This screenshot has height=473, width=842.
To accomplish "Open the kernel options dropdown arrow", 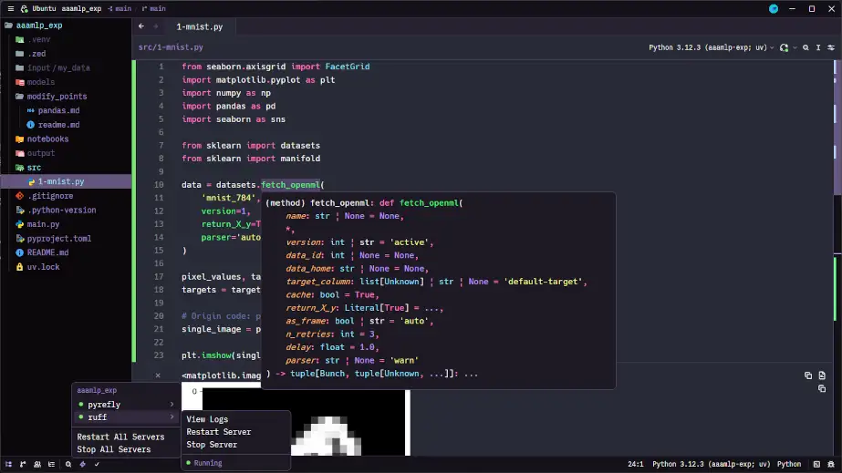I will 795,47.
